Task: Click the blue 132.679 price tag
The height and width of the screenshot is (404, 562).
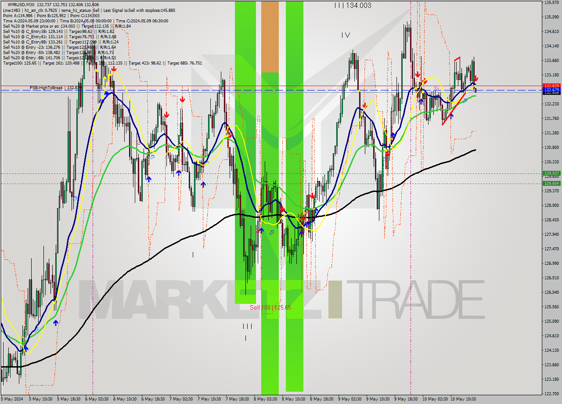Action: [551, 90]
